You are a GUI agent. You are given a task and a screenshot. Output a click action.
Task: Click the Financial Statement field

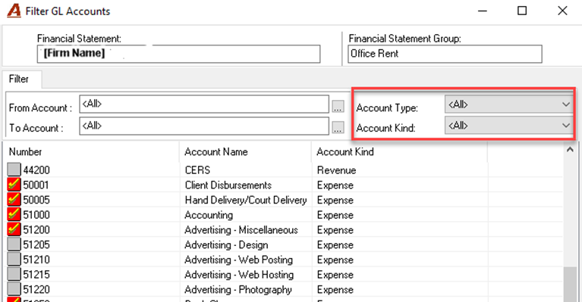point(178,54)
